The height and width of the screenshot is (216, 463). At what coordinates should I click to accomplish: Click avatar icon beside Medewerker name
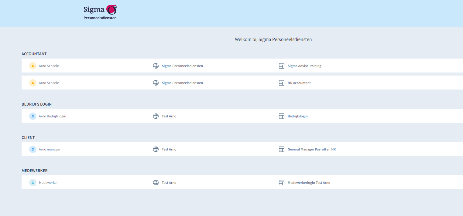click(33, 183)
